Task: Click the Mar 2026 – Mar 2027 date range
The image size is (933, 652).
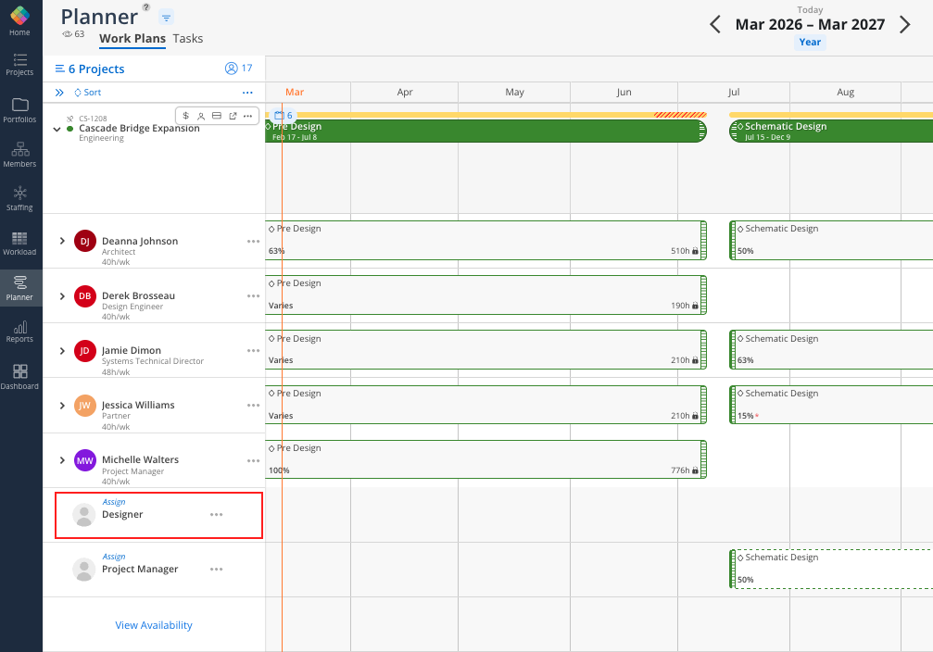Action: coord(810,24)
